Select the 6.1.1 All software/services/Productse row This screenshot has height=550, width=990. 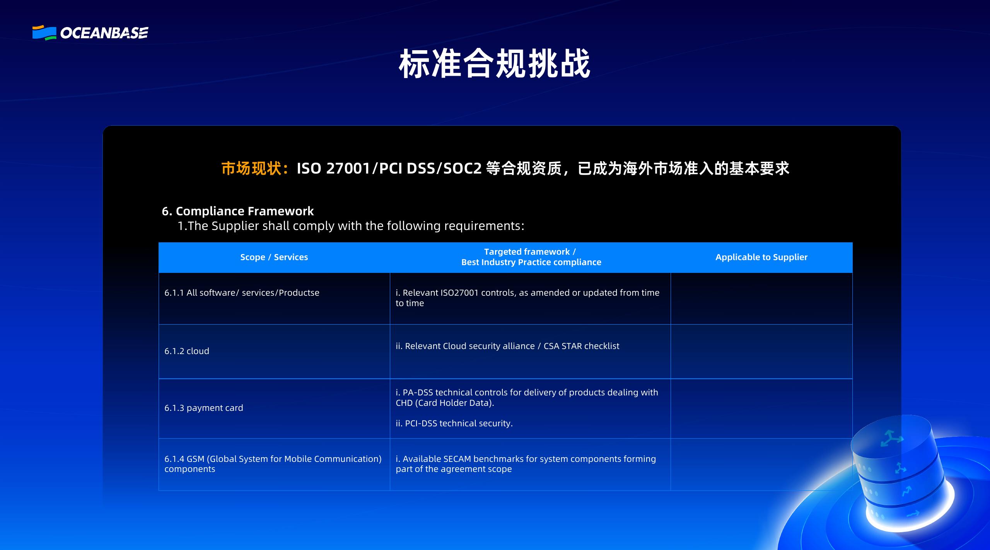pos(242,293)
